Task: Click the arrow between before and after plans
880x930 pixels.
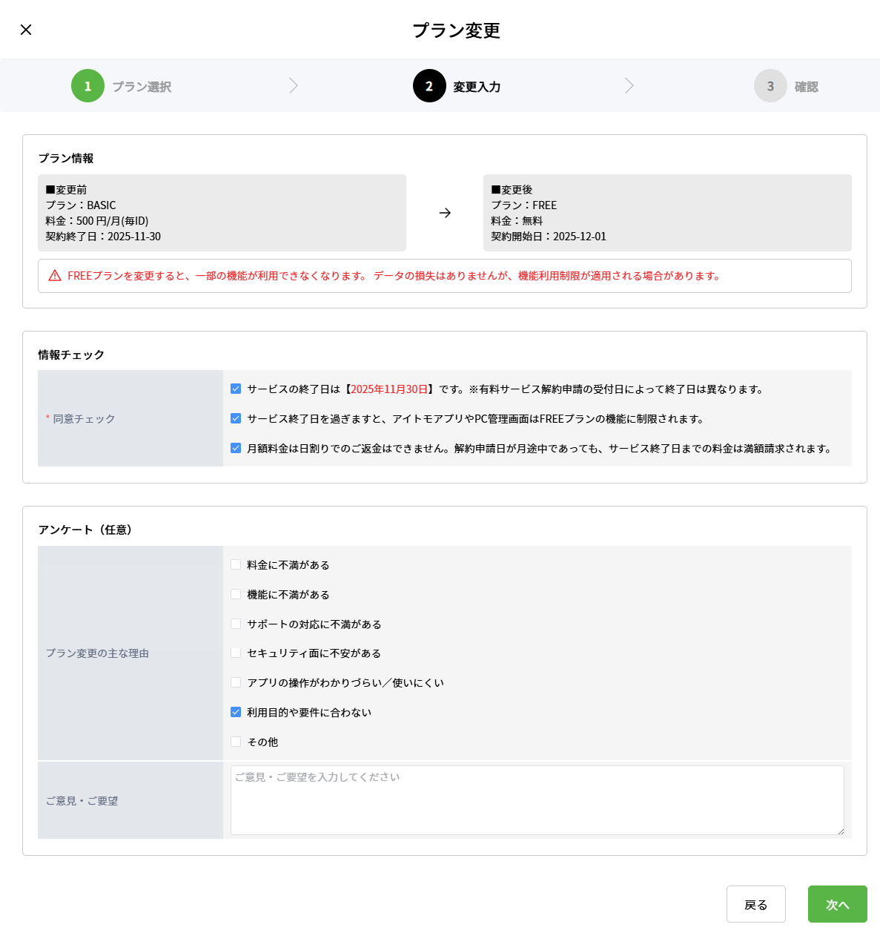Action: coord(445,213)
